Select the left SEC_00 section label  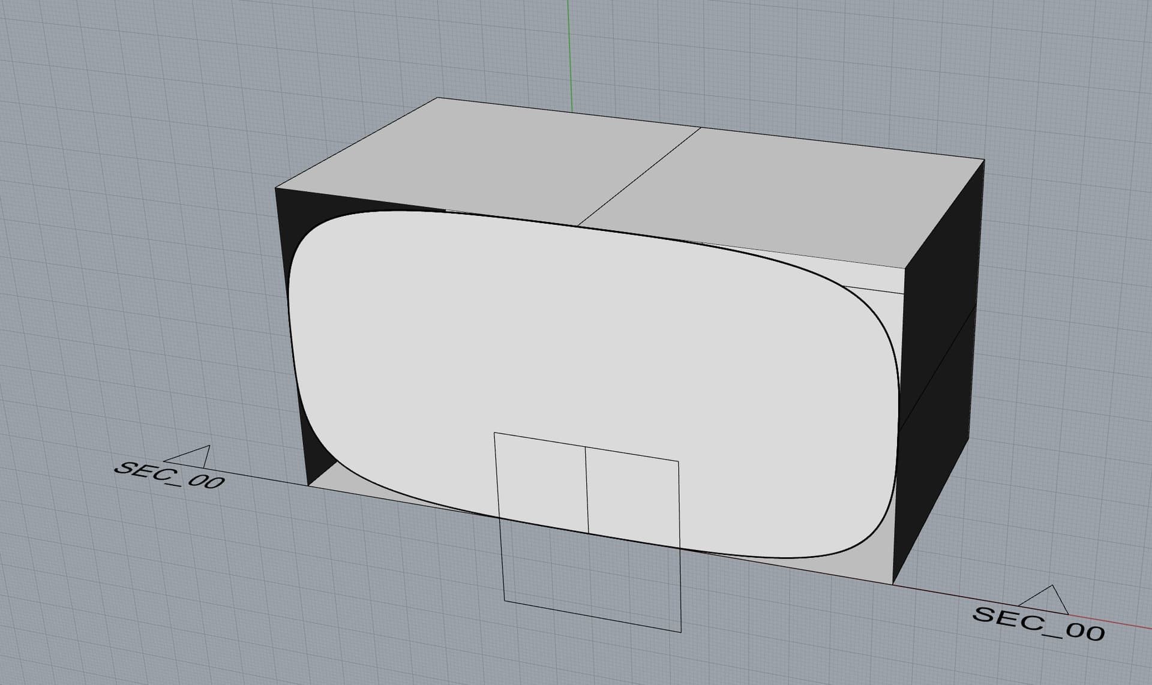coord(169,475)
